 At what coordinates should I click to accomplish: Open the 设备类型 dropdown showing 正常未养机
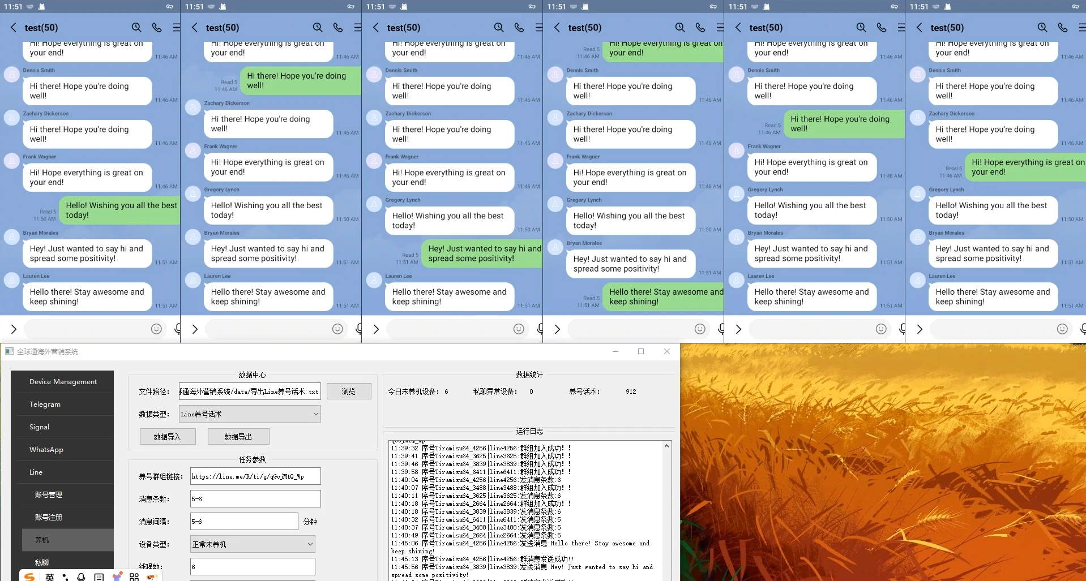point(253,544)
